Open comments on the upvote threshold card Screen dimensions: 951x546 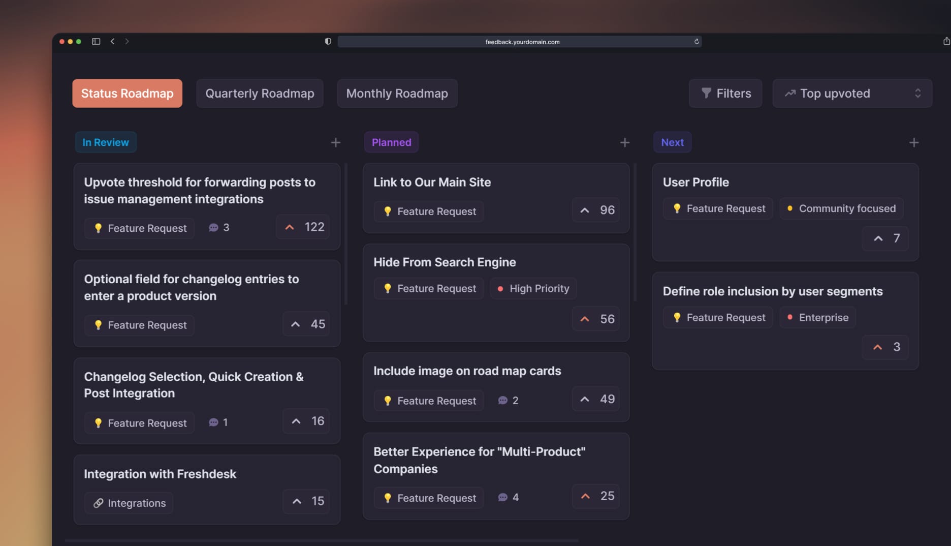point(214,227)
